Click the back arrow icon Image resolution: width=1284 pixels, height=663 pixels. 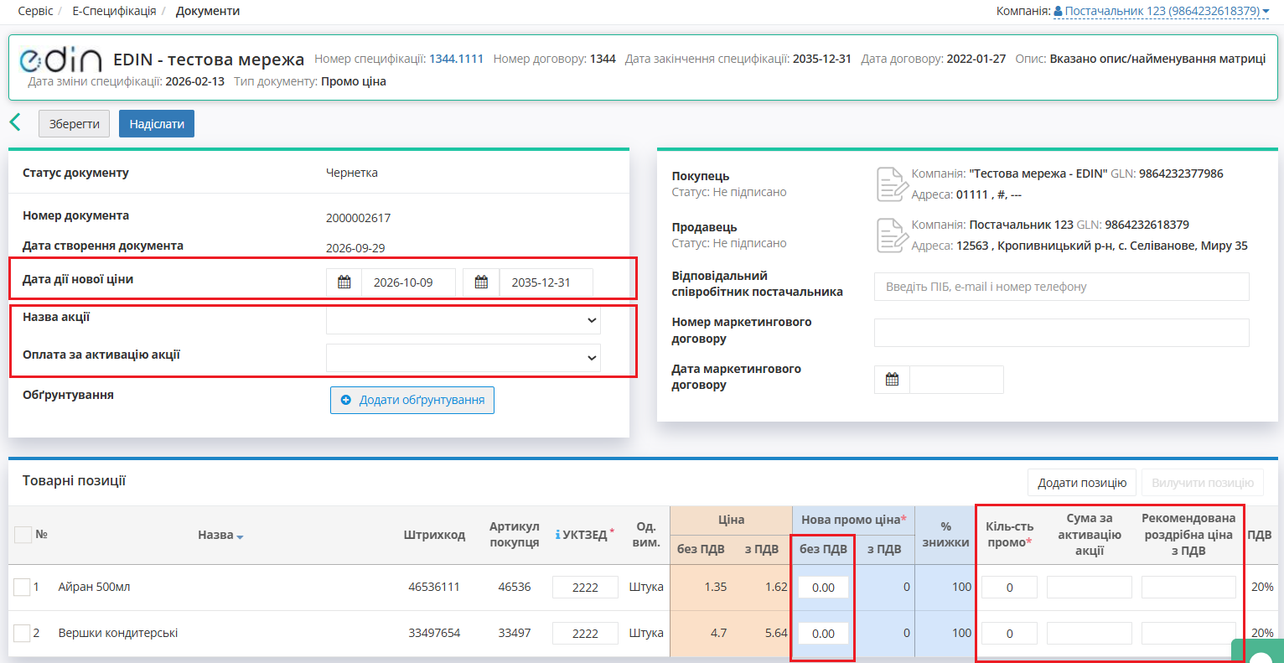[15, 122]
